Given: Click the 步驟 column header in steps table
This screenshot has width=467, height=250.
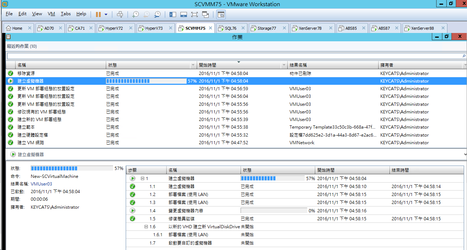Looking at the screenshot, I should click(146, 170).
